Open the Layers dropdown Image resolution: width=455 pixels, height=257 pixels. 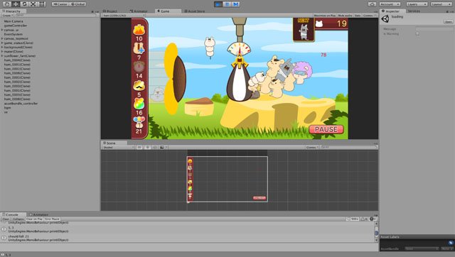pos(417,4)
